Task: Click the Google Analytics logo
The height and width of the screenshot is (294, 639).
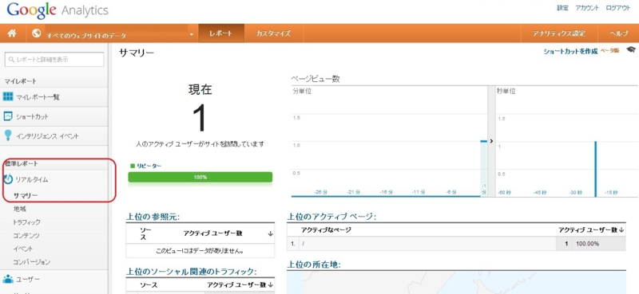Action: [58, 10]
